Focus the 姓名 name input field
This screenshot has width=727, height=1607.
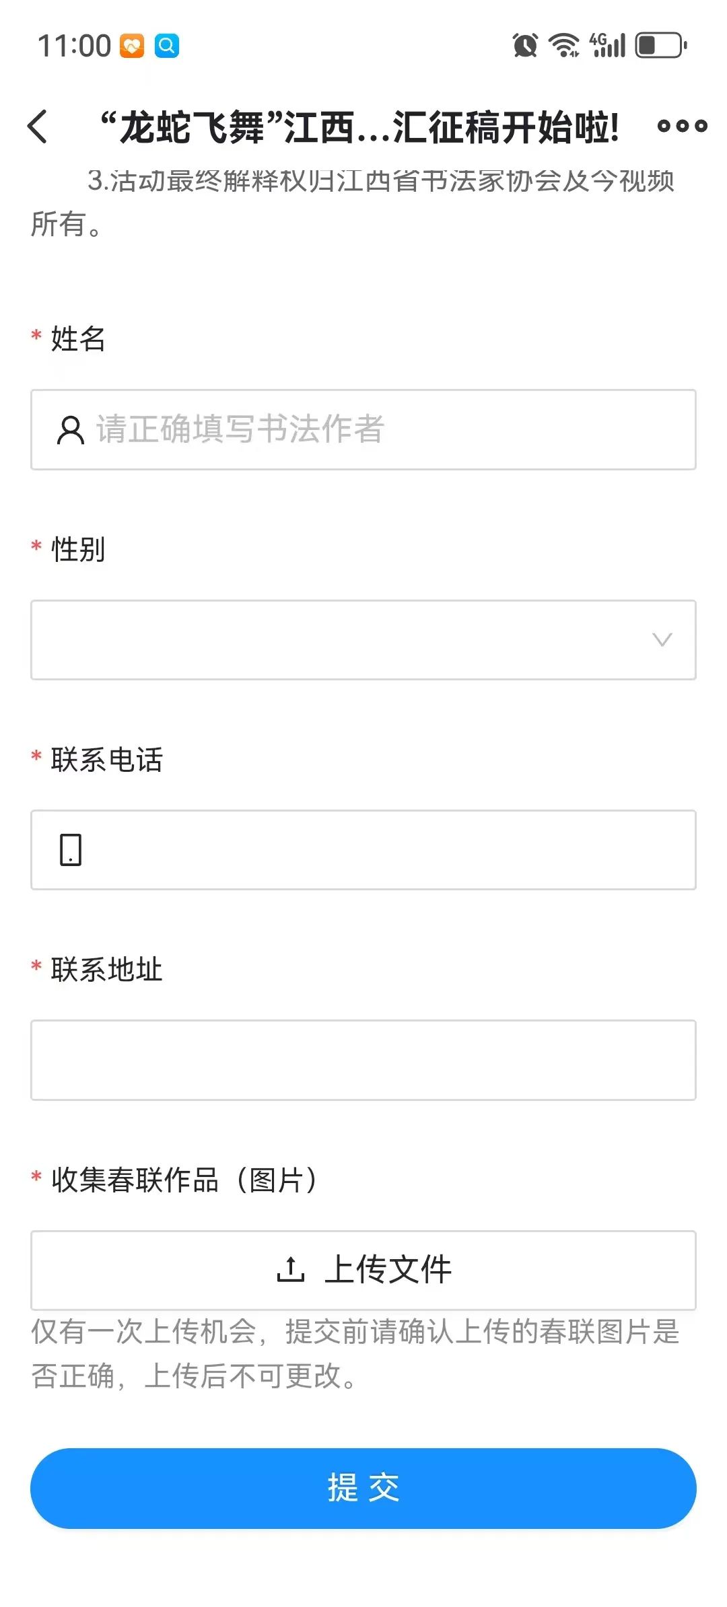363,429
